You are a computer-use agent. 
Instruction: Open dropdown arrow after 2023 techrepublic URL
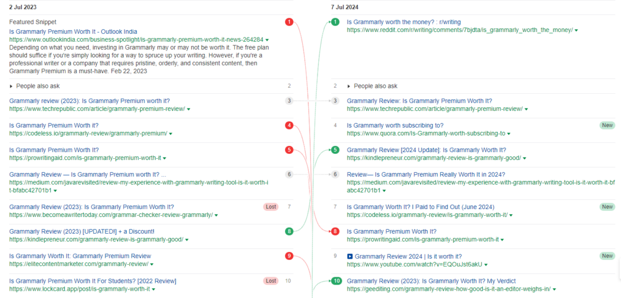189,109
